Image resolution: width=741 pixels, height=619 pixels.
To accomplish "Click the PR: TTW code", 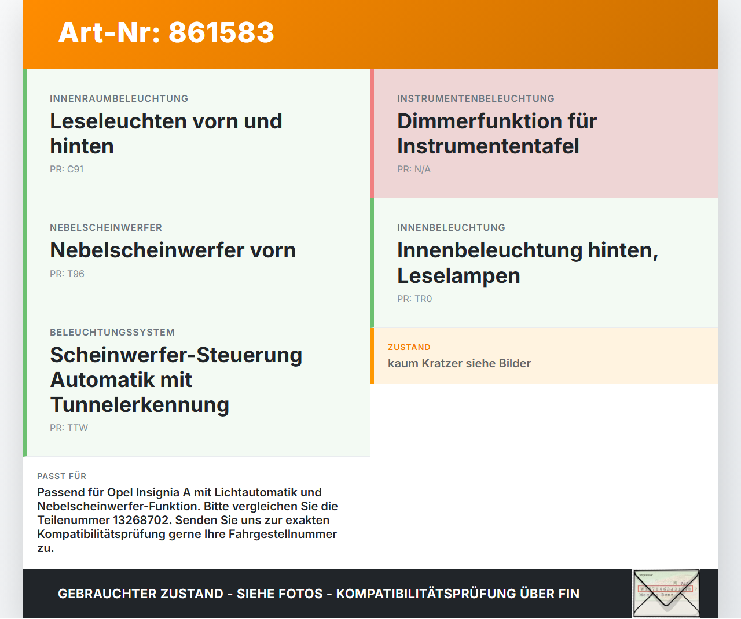I will point(69,428).
